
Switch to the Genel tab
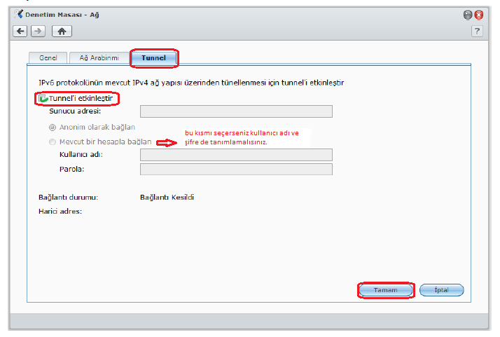click(48, 58)
